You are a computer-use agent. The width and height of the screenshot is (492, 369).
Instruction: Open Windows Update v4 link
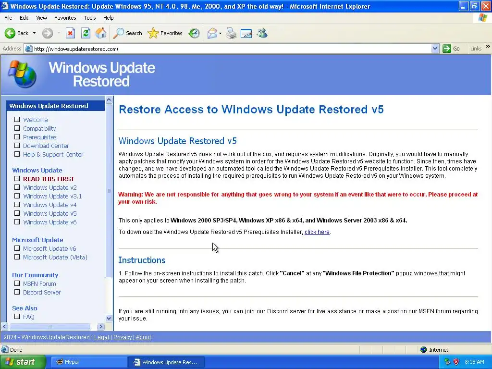point(50,205)
